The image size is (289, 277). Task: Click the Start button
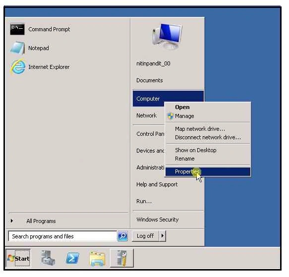(18, 258)
